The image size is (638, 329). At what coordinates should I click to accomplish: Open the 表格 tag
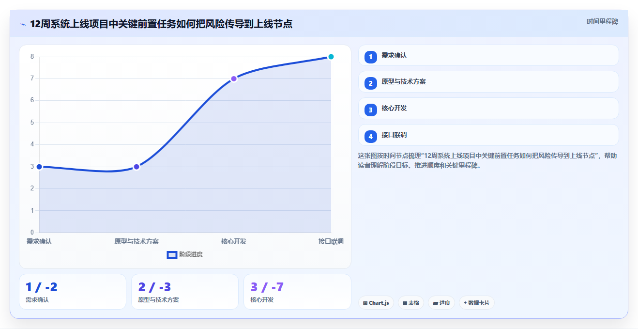coord(411,303)
